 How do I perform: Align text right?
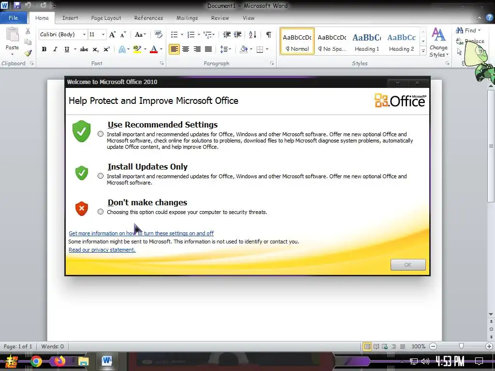[x=197, y=49]
